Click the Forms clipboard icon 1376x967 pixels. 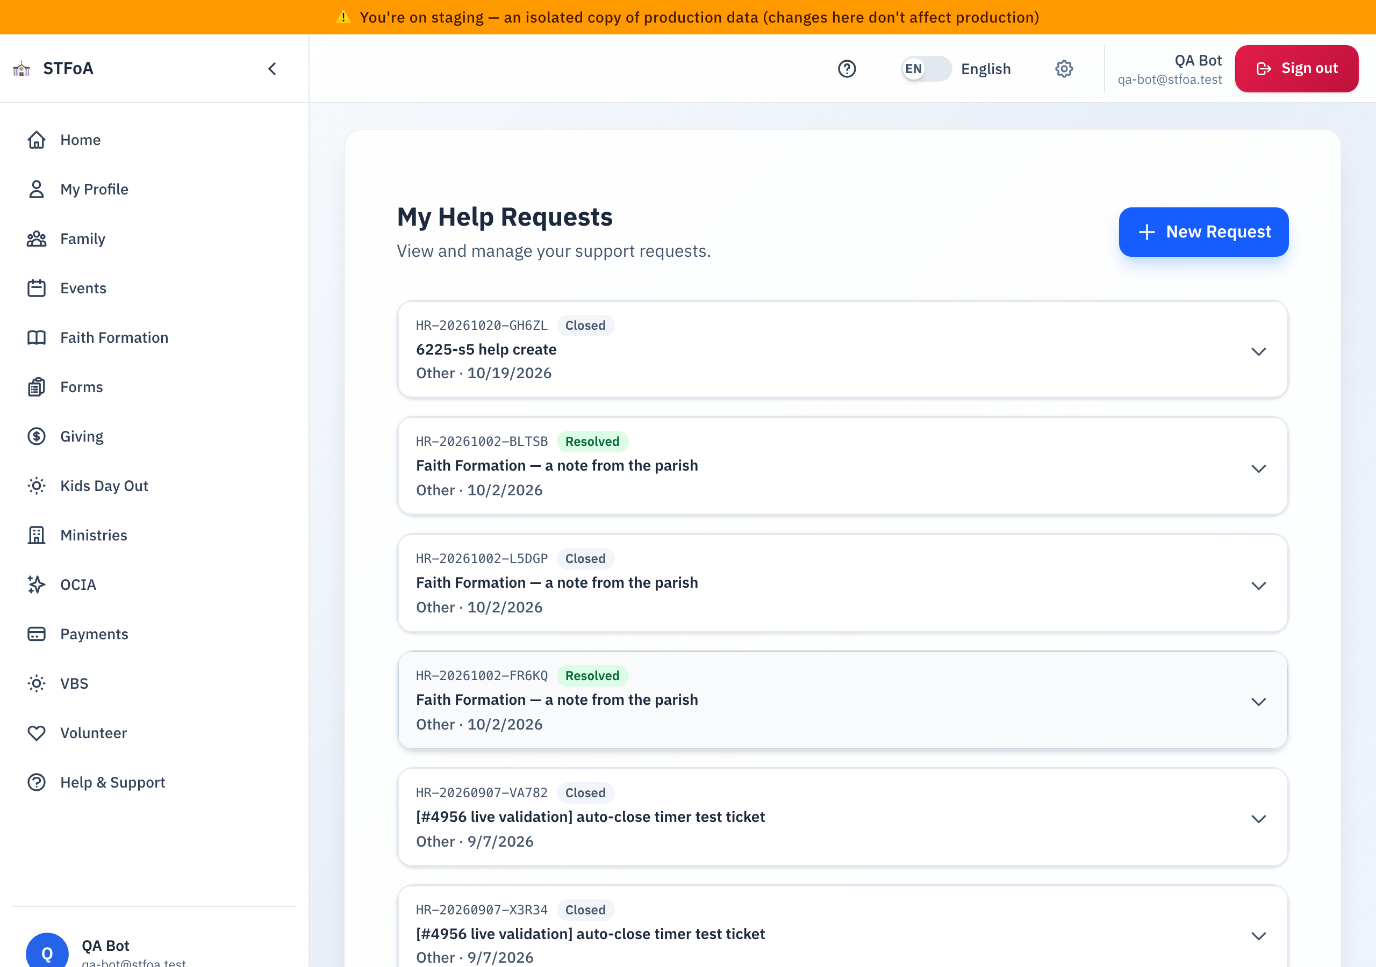tap(37, 387)
